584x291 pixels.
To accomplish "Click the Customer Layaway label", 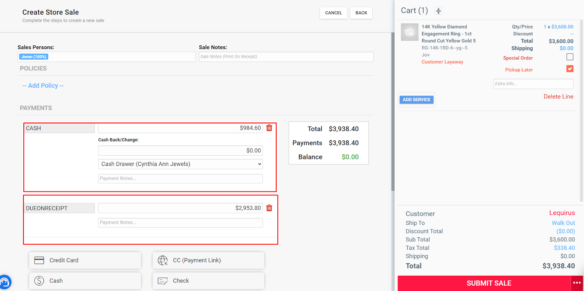I will tap(442, 62).
